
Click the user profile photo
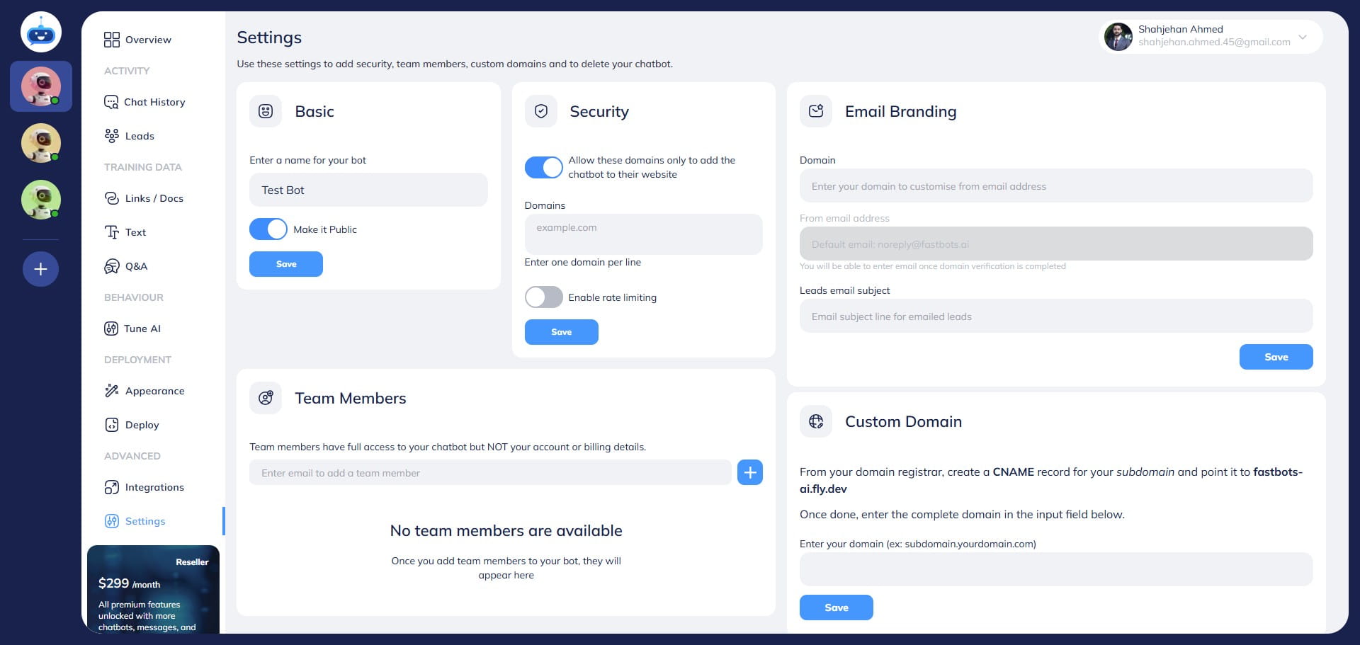(1118, 37)
